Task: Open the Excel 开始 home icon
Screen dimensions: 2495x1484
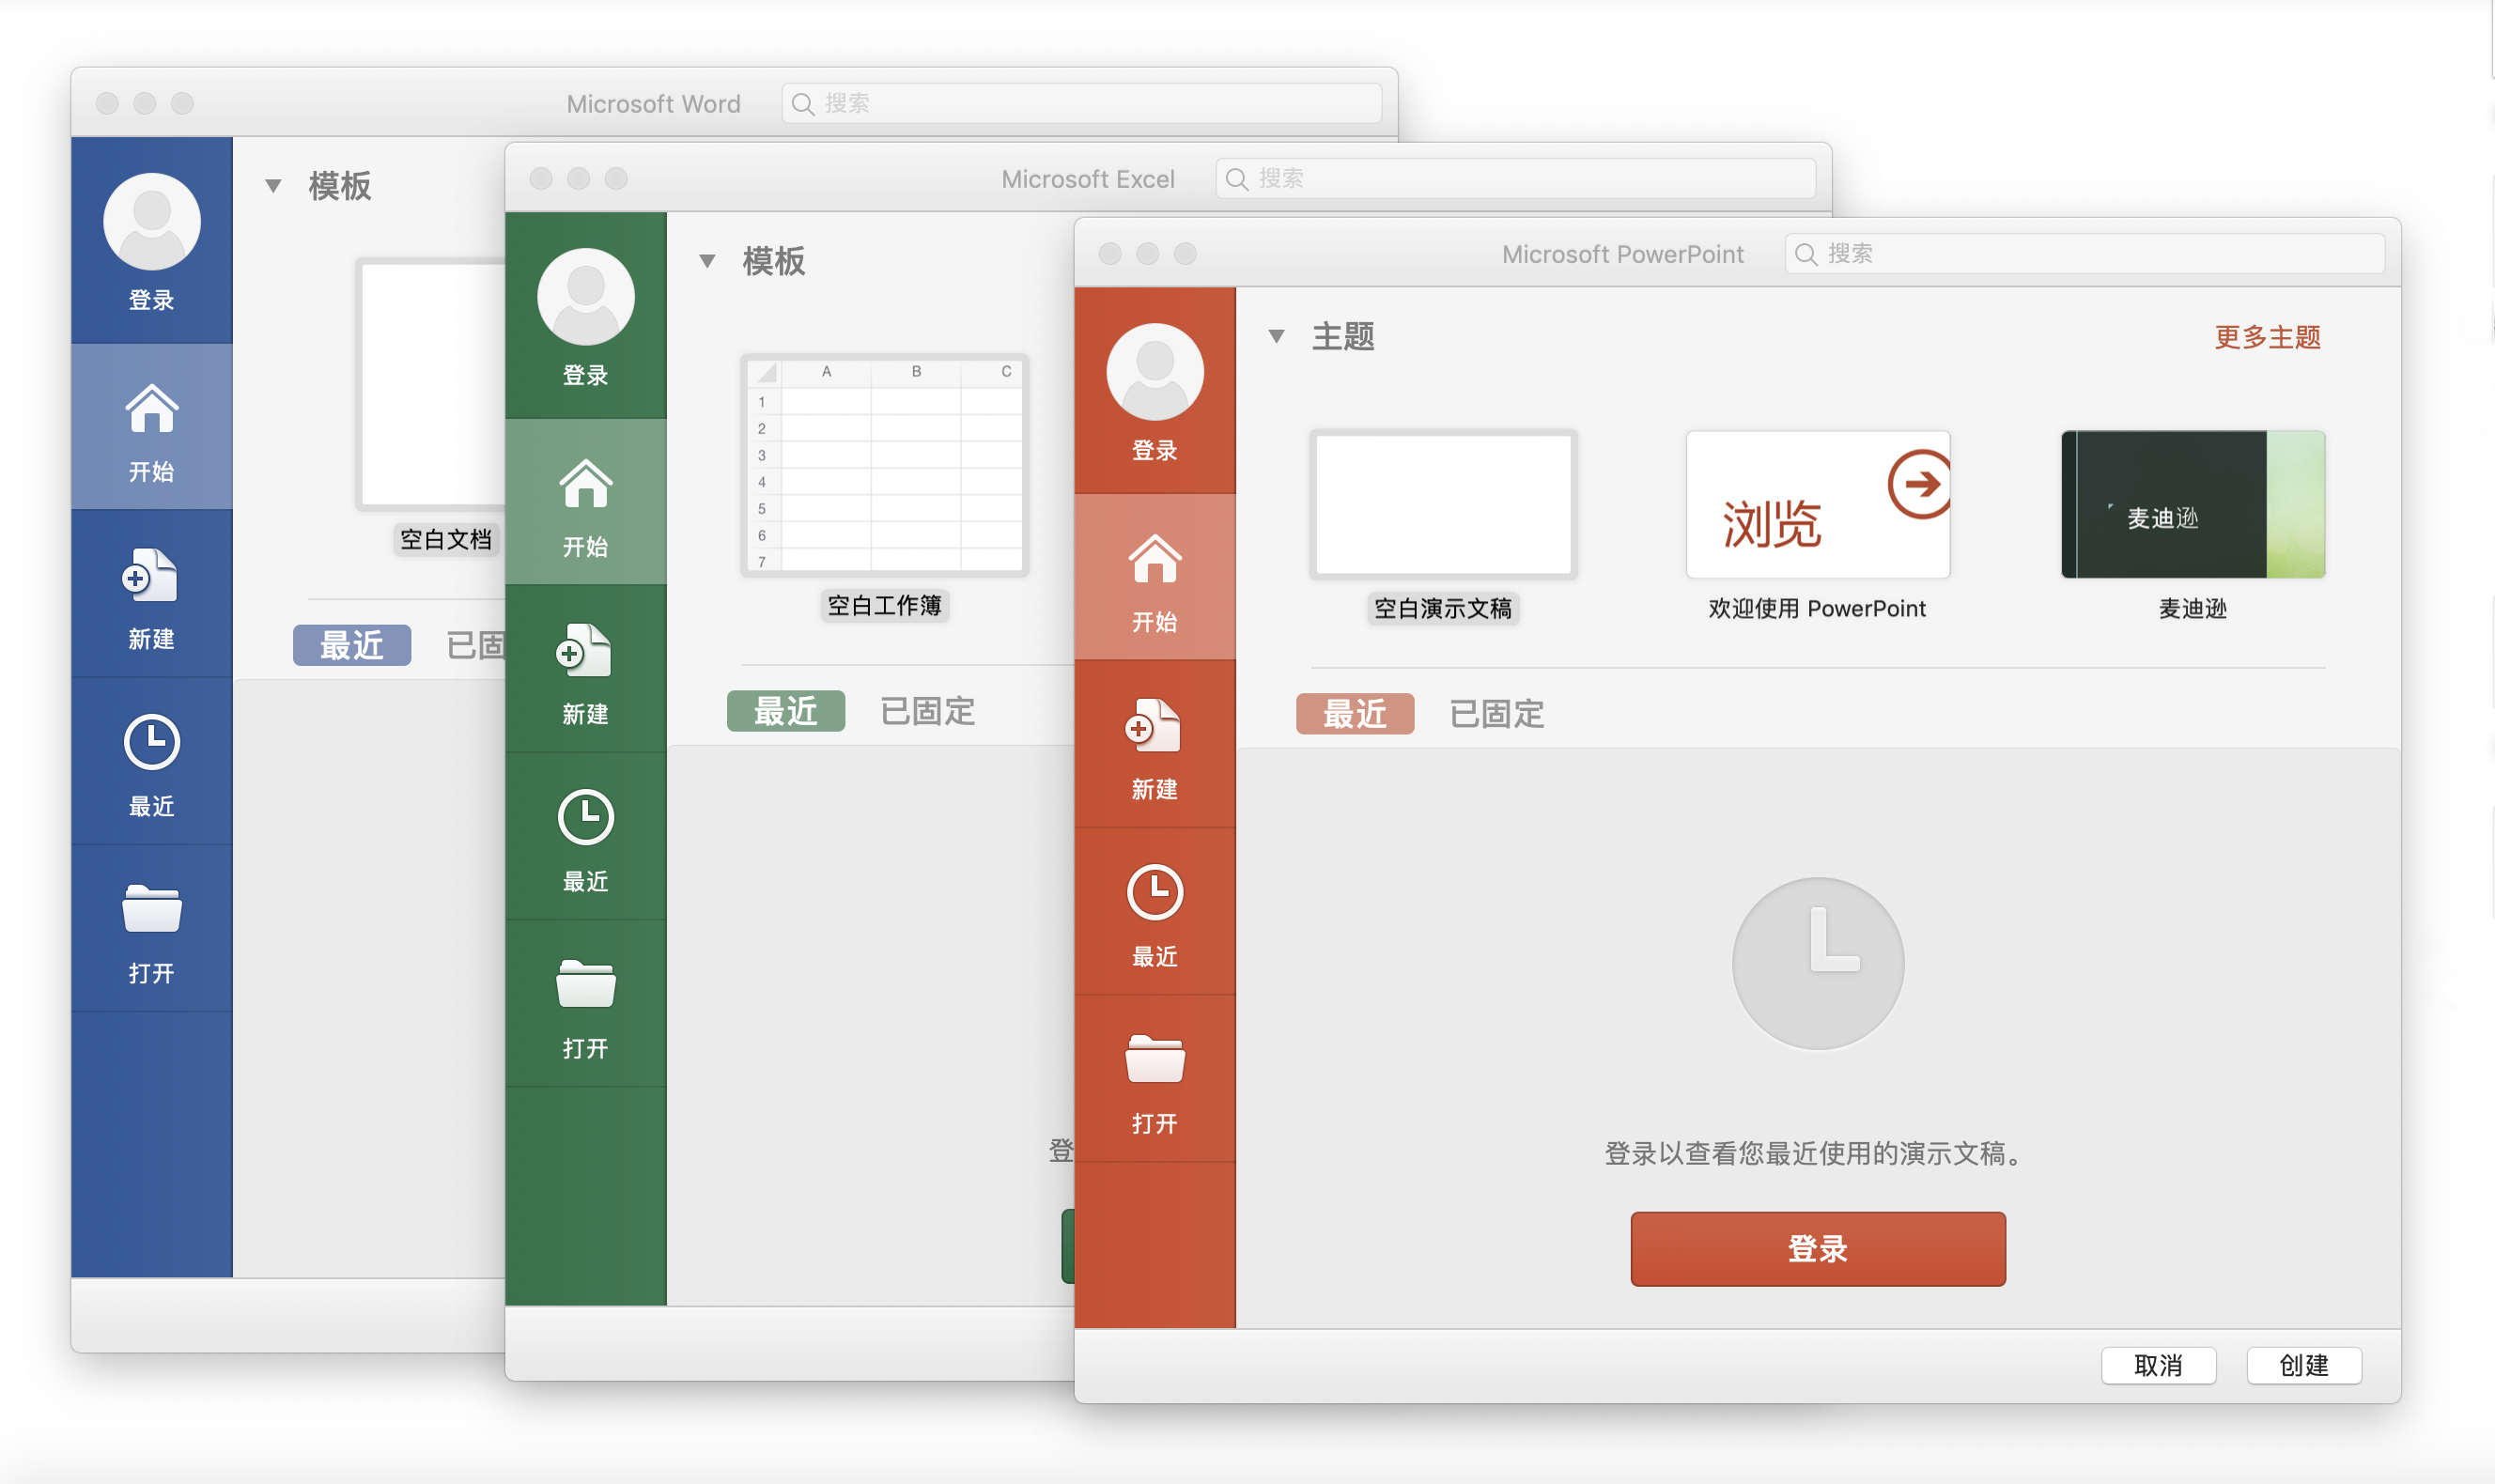Action: [586, 484]
